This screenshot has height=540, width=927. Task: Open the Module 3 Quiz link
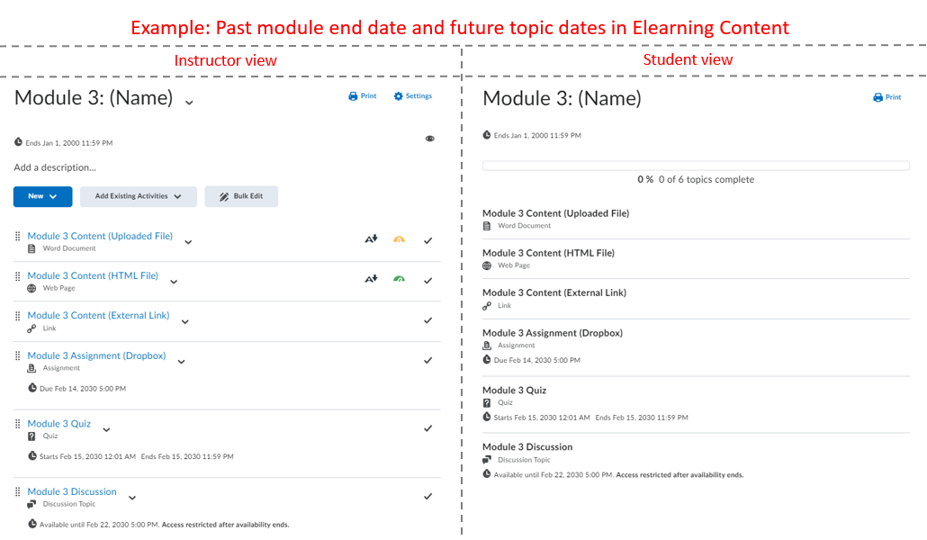coord(58,423)
